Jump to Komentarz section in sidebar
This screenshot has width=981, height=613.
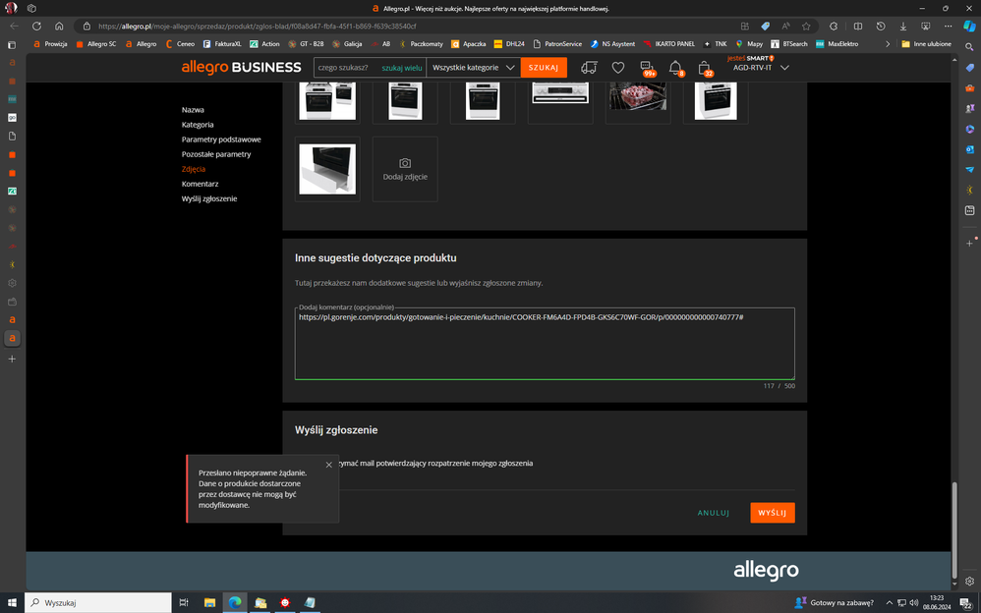click(x=200, y=184)
